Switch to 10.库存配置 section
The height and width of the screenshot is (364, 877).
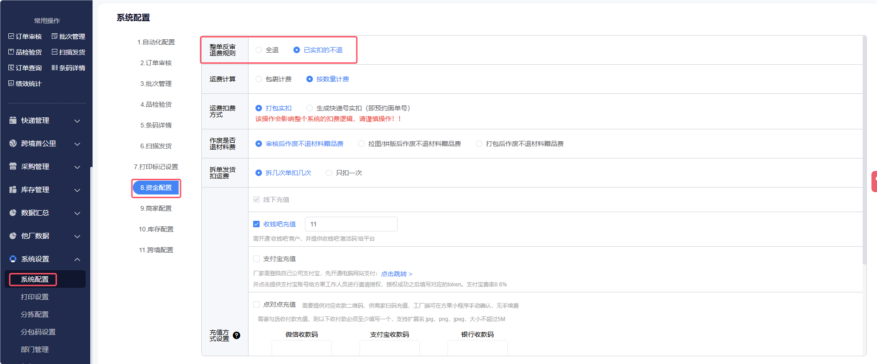click(156, 229)
